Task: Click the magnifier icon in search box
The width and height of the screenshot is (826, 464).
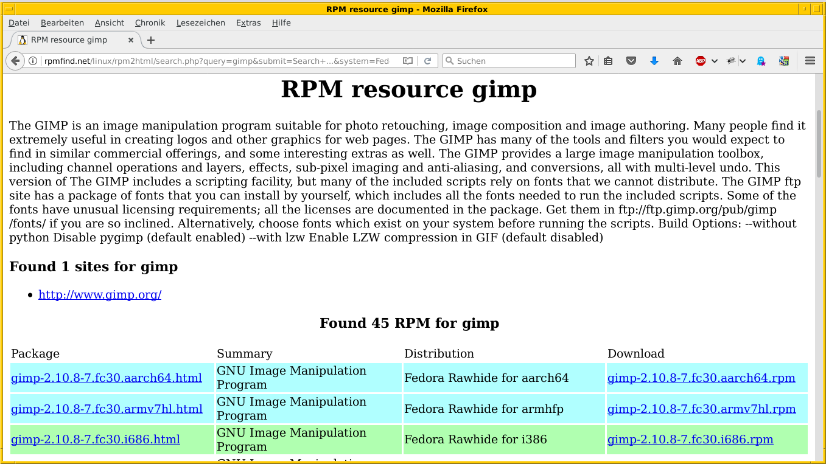Action: point(449,61)
